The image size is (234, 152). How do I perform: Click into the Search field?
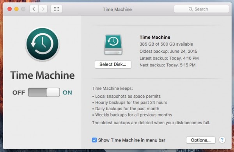coord(202,9)
